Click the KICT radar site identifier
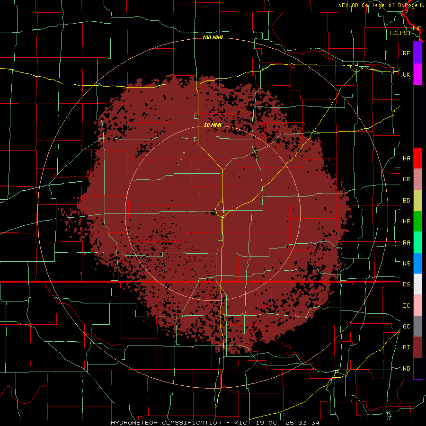The width and height of the screenshot is (426, 426). 241,423
